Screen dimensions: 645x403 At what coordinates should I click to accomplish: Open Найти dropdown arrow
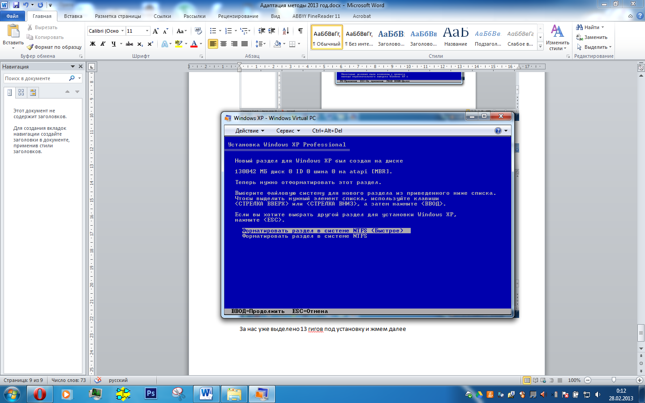coord(602,27)
